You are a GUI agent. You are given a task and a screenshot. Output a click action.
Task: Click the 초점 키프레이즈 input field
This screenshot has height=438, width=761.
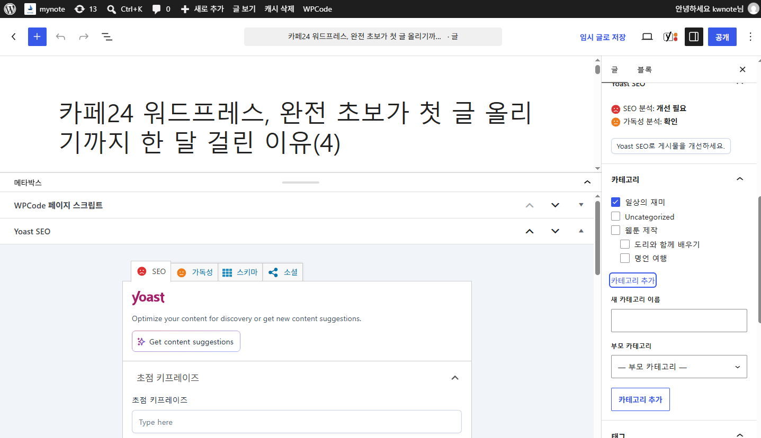[x=297, y=422]
